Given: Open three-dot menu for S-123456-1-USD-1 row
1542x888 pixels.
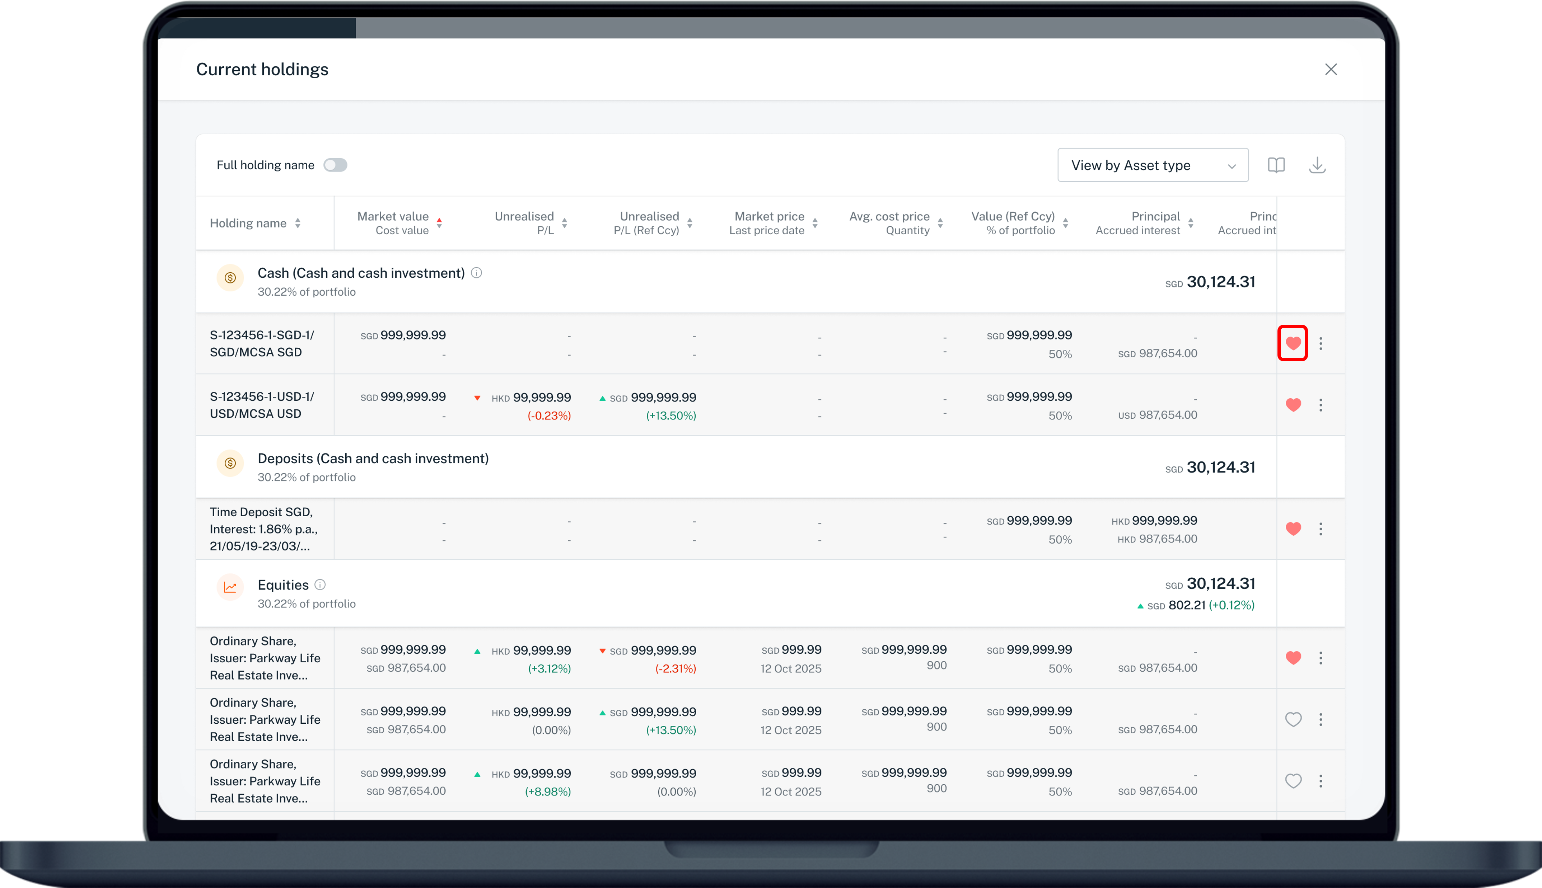Looking at the screenshot, I should click(1321, 405).
